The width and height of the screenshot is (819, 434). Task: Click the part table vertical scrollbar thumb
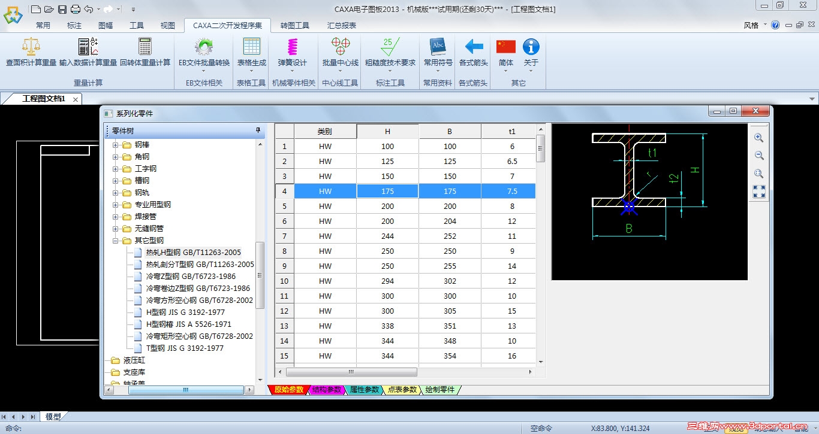pos(540,148)
